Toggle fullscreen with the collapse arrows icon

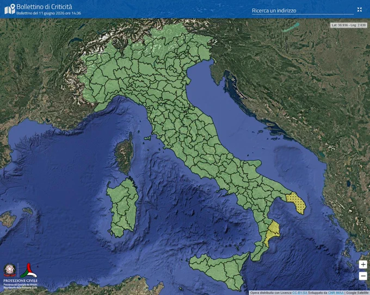359,9
